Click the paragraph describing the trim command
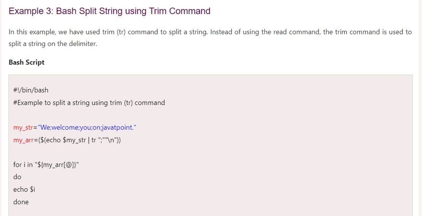The height and width of the screenshot is (216, 422). pos(210,32)
